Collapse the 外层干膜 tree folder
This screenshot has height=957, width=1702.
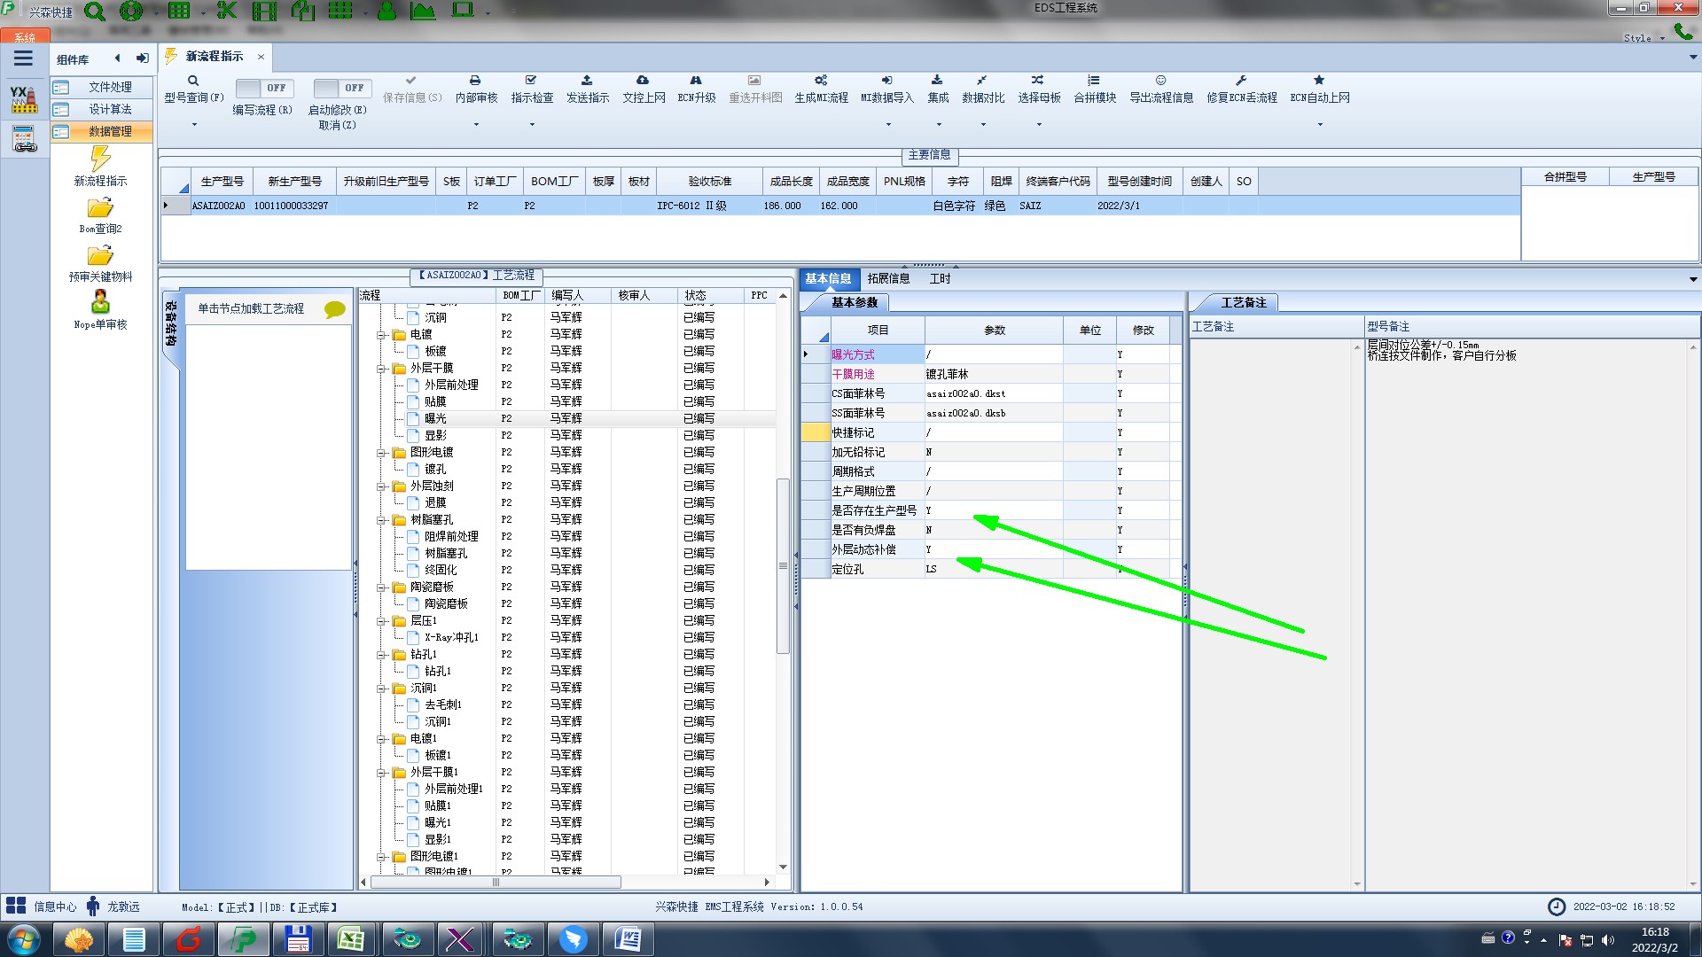pos(381,369)
